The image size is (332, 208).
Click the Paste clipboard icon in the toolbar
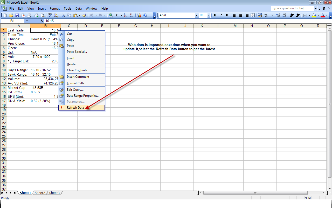click(75, 15)
